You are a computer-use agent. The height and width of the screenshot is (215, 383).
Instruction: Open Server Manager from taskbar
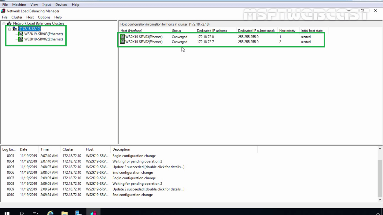click(x=79, y=213)
